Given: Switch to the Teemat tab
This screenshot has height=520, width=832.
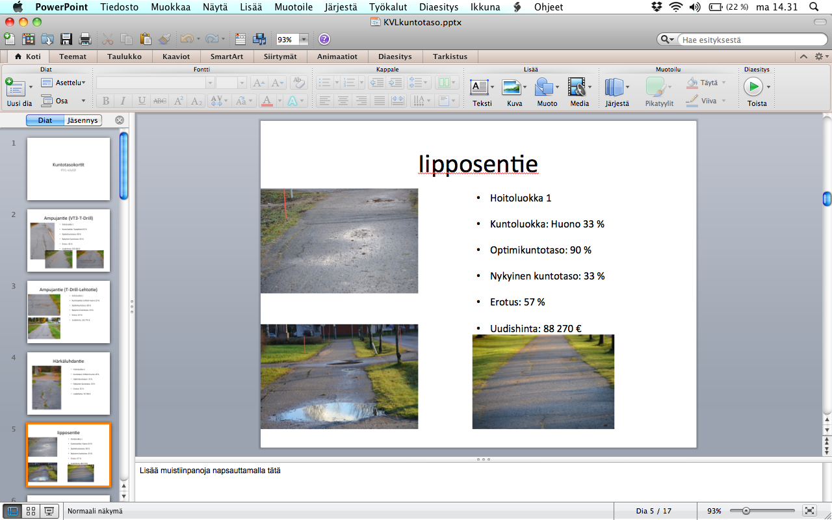Looking at the screenshot, I should pos(73,57).
